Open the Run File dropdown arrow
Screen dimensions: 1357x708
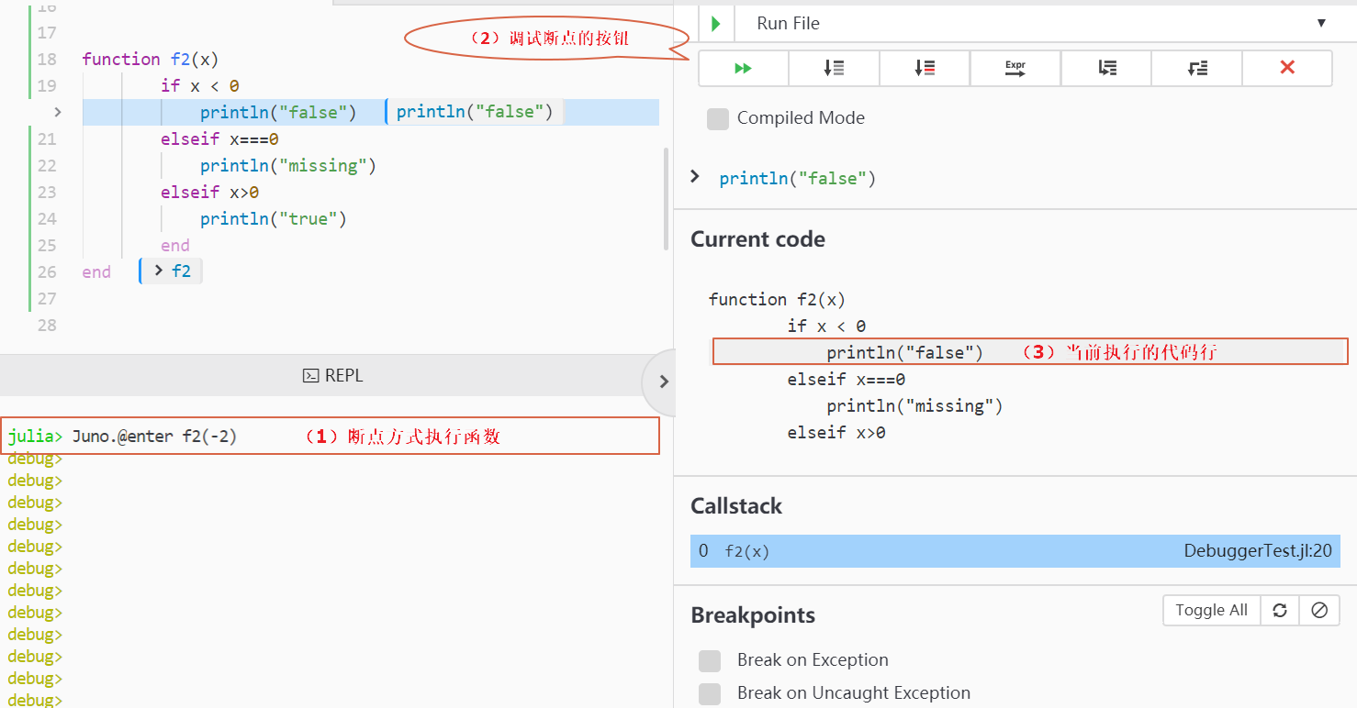[1321, 23]
